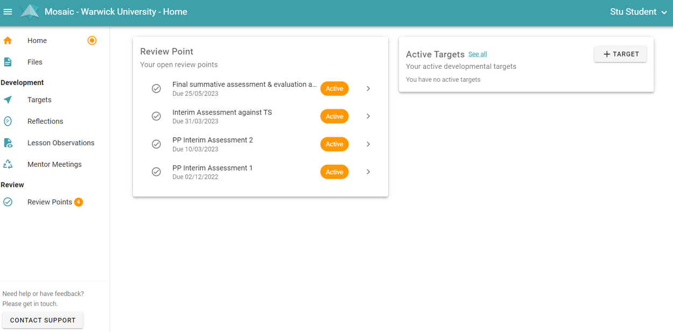The height and width of the screenshot is (332, 673).
Task: Click the Lesson Observations icon
Action: pos(8,143)
